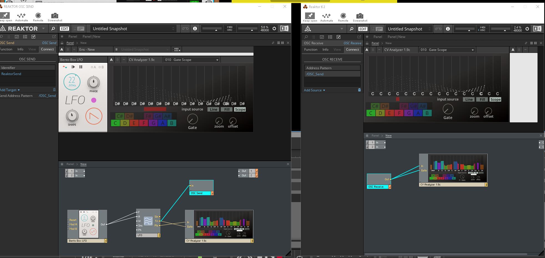Select Scope mode in left CV Analyzer
The image size is (545, 258).
pyautogui.click(x=240, y=109)
